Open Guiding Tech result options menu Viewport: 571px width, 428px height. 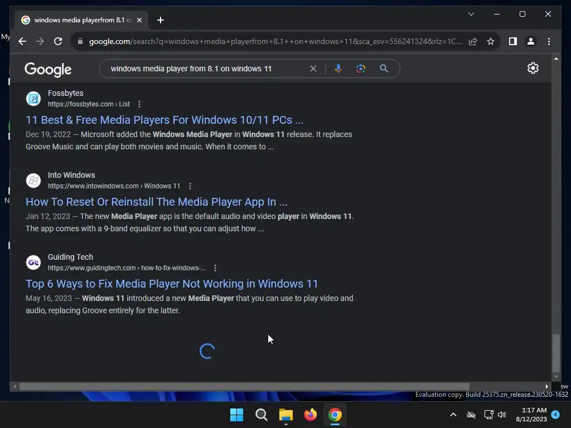(215, 268)
